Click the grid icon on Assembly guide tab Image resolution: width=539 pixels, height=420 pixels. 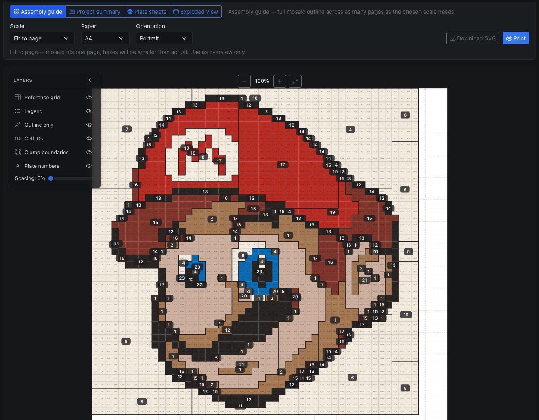(x=17, y=12)
